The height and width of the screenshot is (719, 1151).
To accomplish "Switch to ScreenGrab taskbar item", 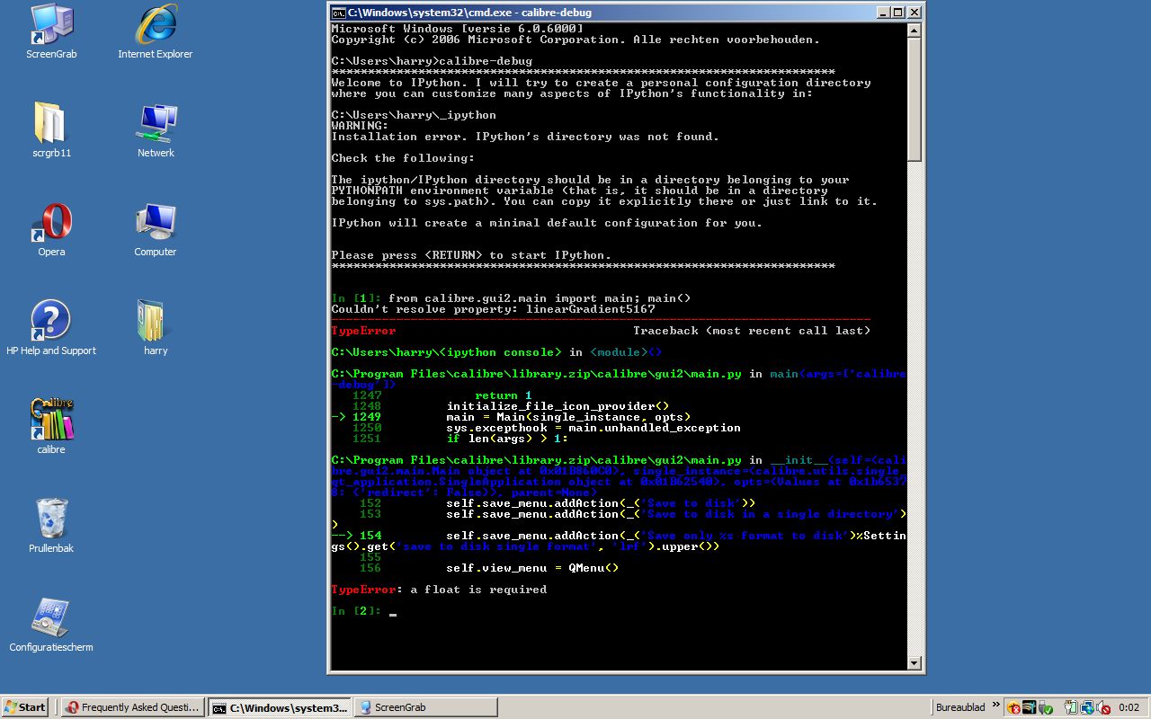I will pos(425,707).
